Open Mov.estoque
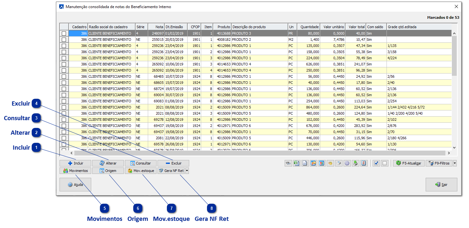The height and width of the screenshot is (228, 469). (141, 171)
